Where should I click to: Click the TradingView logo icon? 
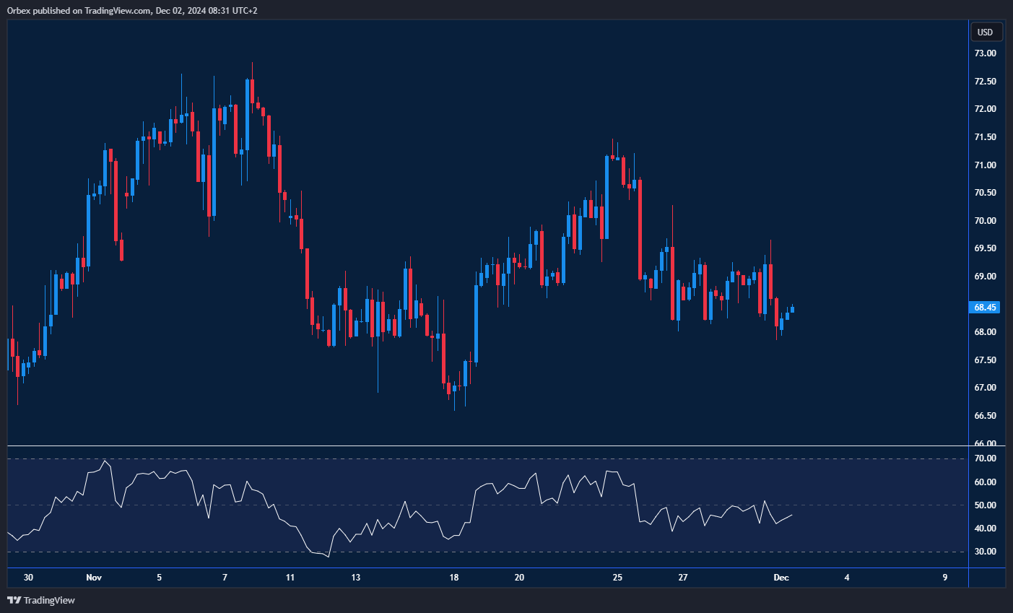(14, 600)
